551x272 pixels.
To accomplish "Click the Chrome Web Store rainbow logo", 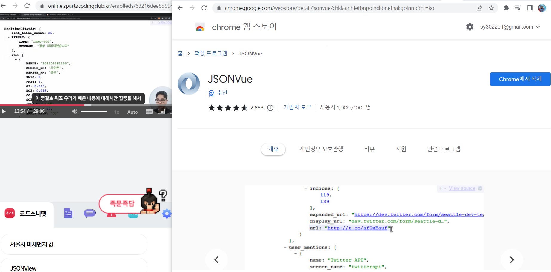I will [200, 27].
